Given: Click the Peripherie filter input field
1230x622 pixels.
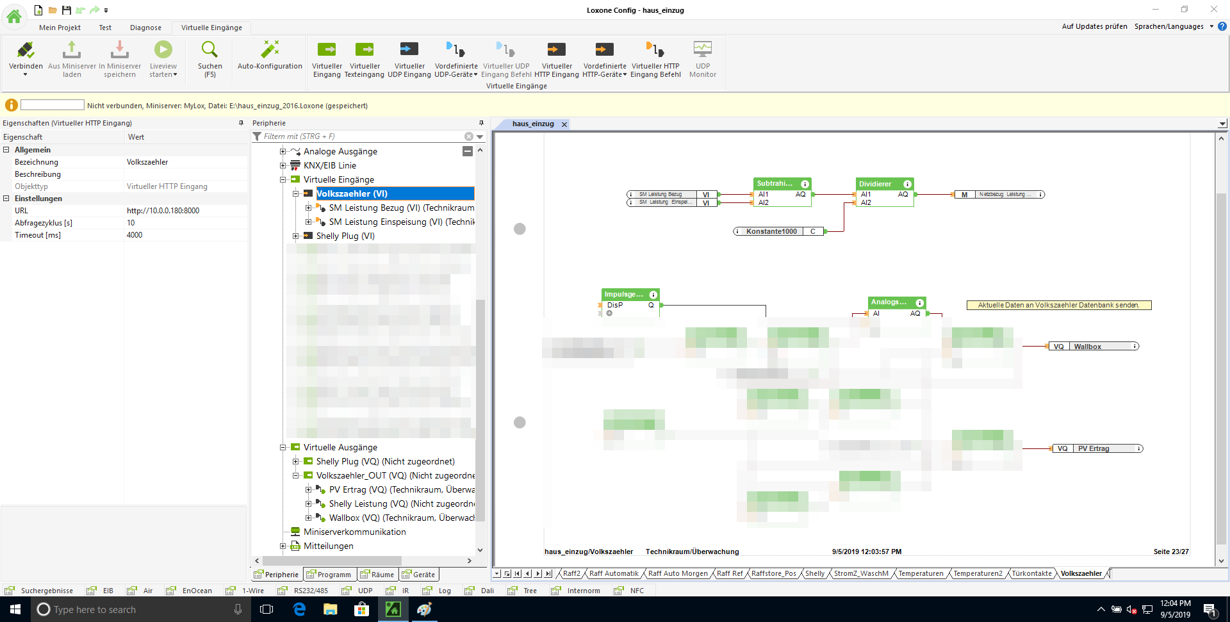Looking at the screenshot, I should pos(362,136).
